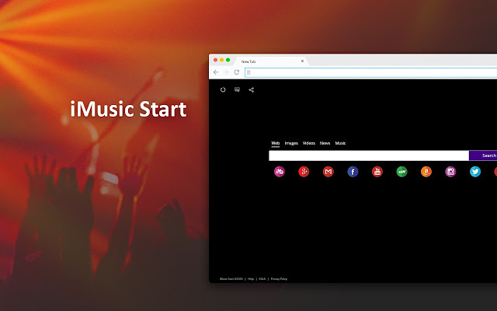Screen dimensions: 497x311
Task: Click the page icon in the address bar
Action: click(248, 72)
